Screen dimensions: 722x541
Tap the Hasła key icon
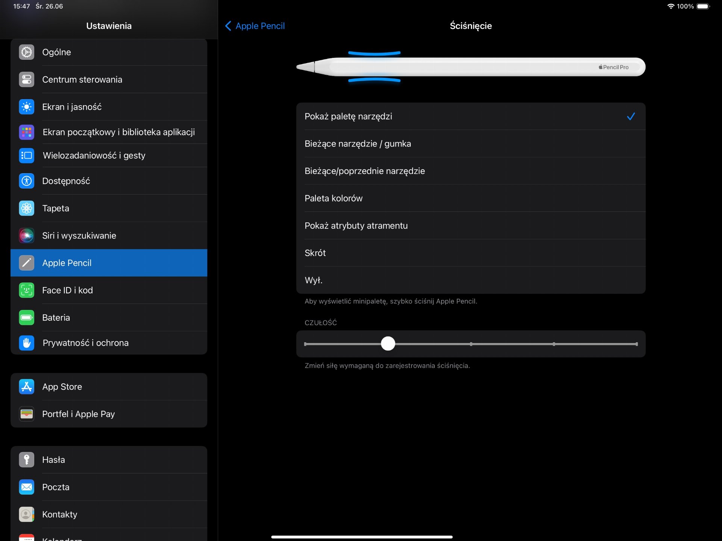coord(26,460)
